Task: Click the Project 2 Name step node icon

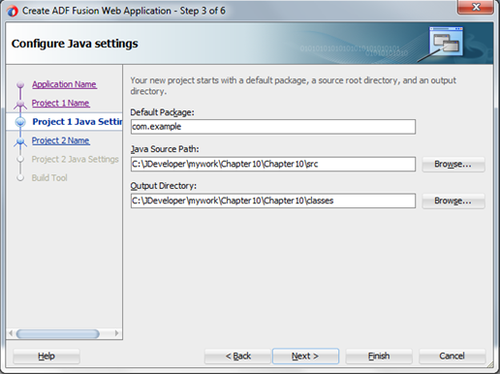Action: point(20,141)
